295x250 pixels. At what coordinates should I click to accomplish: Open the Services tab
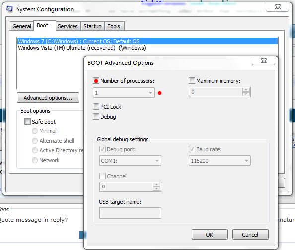[x=68, y=26]
